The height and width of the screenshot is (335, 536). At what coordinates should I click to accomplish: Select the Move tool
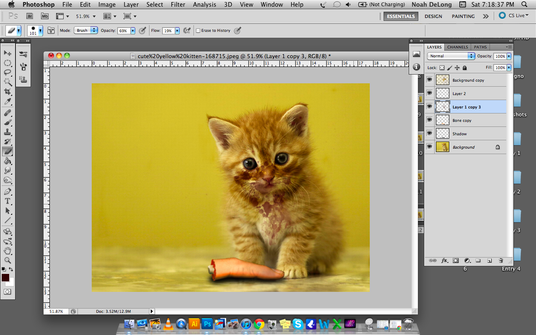[8, 53]
